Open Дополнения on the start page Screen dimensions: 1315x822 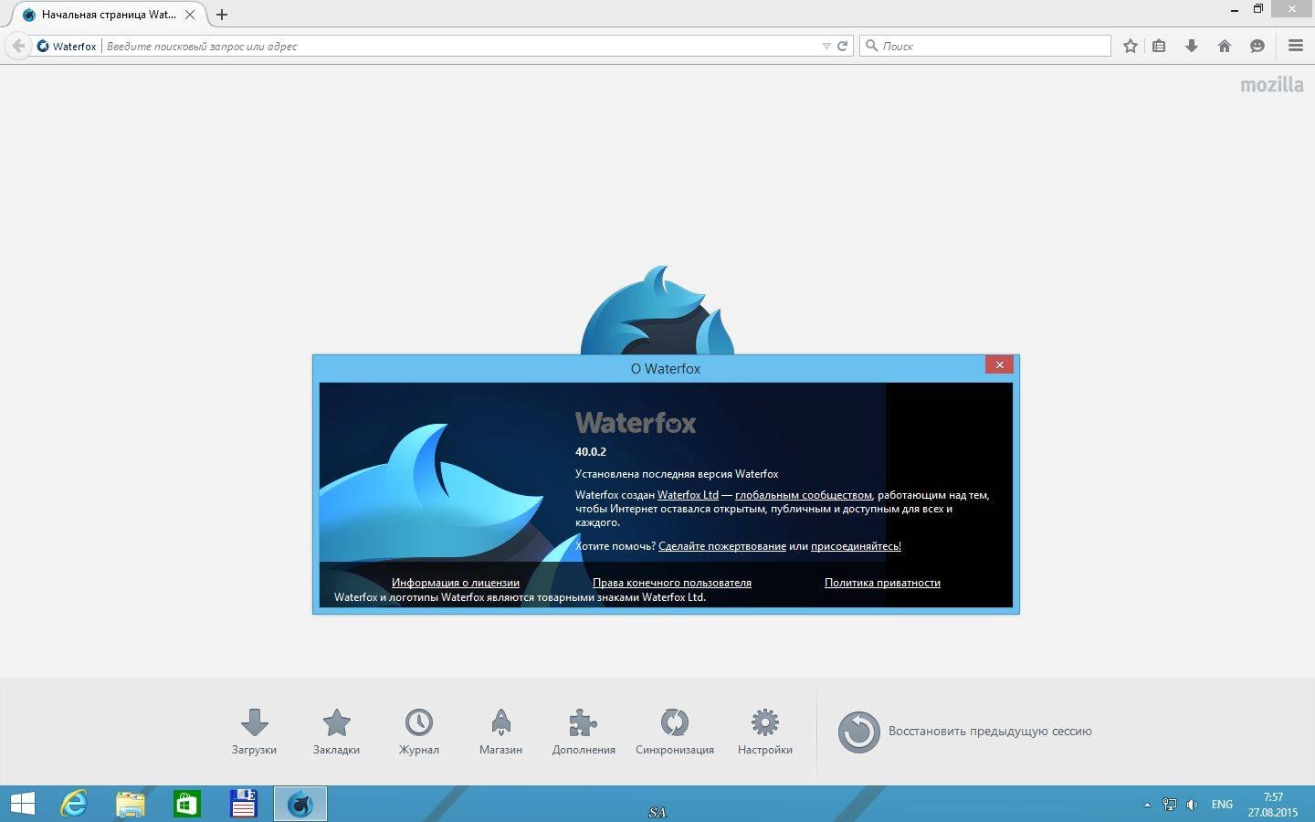point(584,732)
